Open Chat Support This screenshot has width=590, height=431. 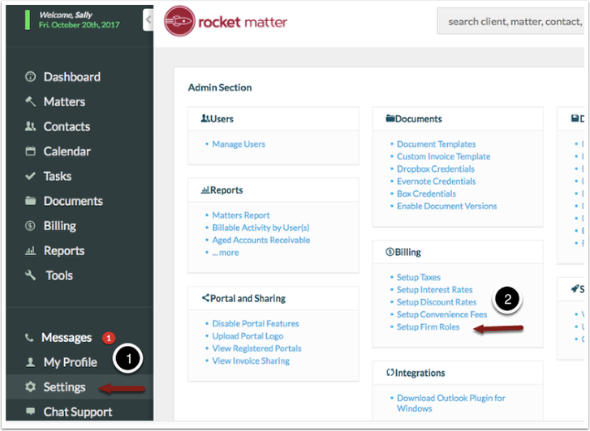coord(78,412)
